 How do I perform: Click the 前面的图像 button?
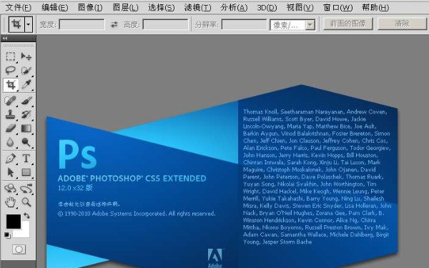click(347, 24)
